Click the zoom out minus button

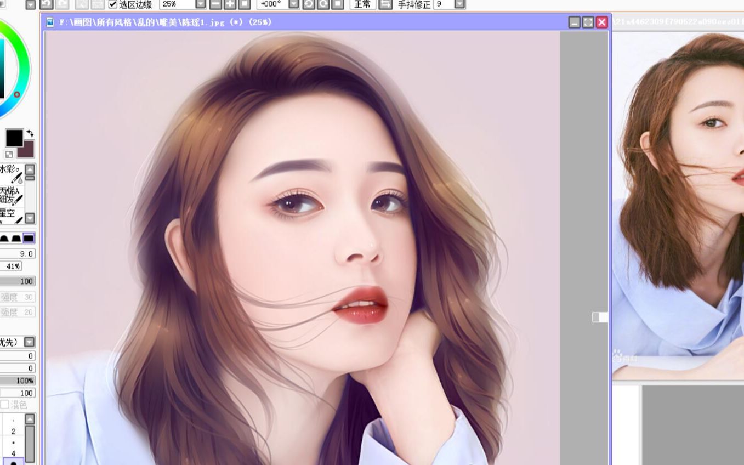(x=215, y=4)
